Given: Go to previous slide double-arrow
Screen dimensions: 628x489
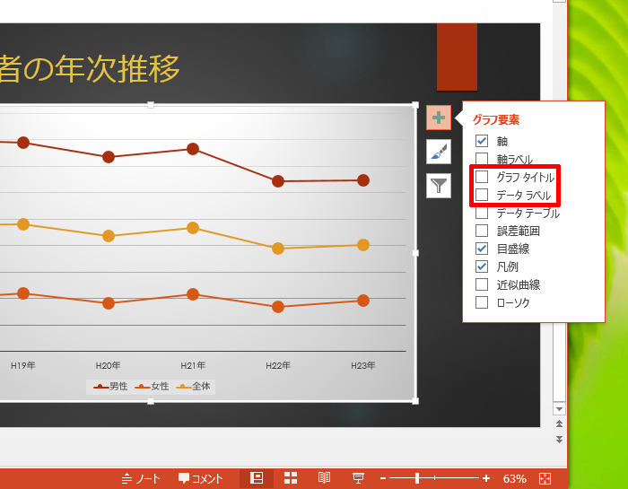Looking at the screenshot, I should (x=559, y=424).
